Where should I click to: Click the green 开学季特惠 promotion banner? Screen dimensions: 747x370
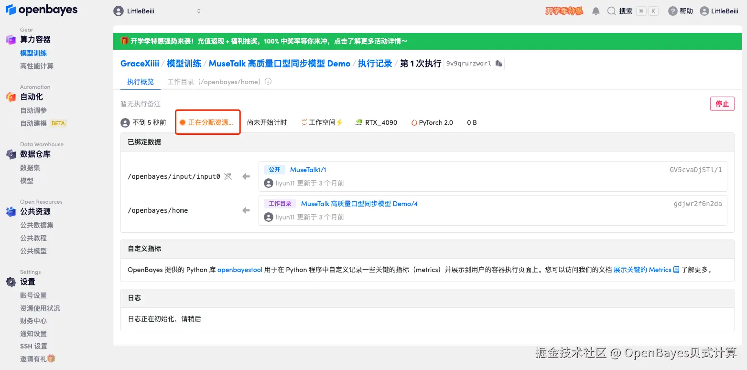[x=427, y=41]
